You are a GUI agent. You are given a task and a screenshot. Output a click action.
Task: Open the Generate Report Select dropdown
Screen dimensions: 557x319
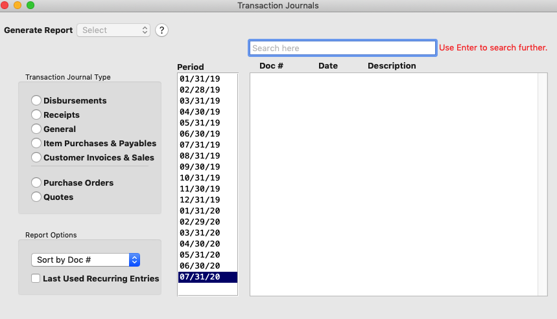pyautogui.click(x=113, y=30)
